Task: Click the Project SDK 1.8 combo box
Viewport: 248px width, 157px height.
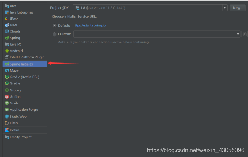Action: coord(150,8)
